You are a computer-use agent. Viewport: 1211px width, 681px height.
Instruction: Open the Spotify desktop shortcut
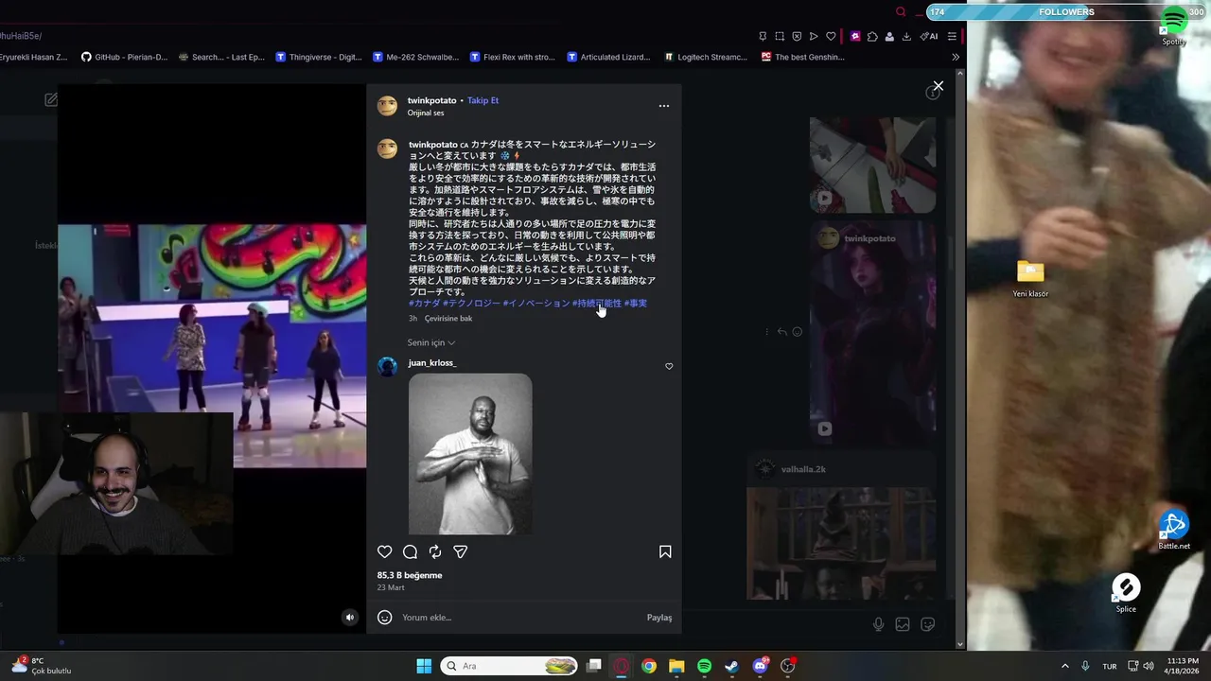pos(1174,26)
